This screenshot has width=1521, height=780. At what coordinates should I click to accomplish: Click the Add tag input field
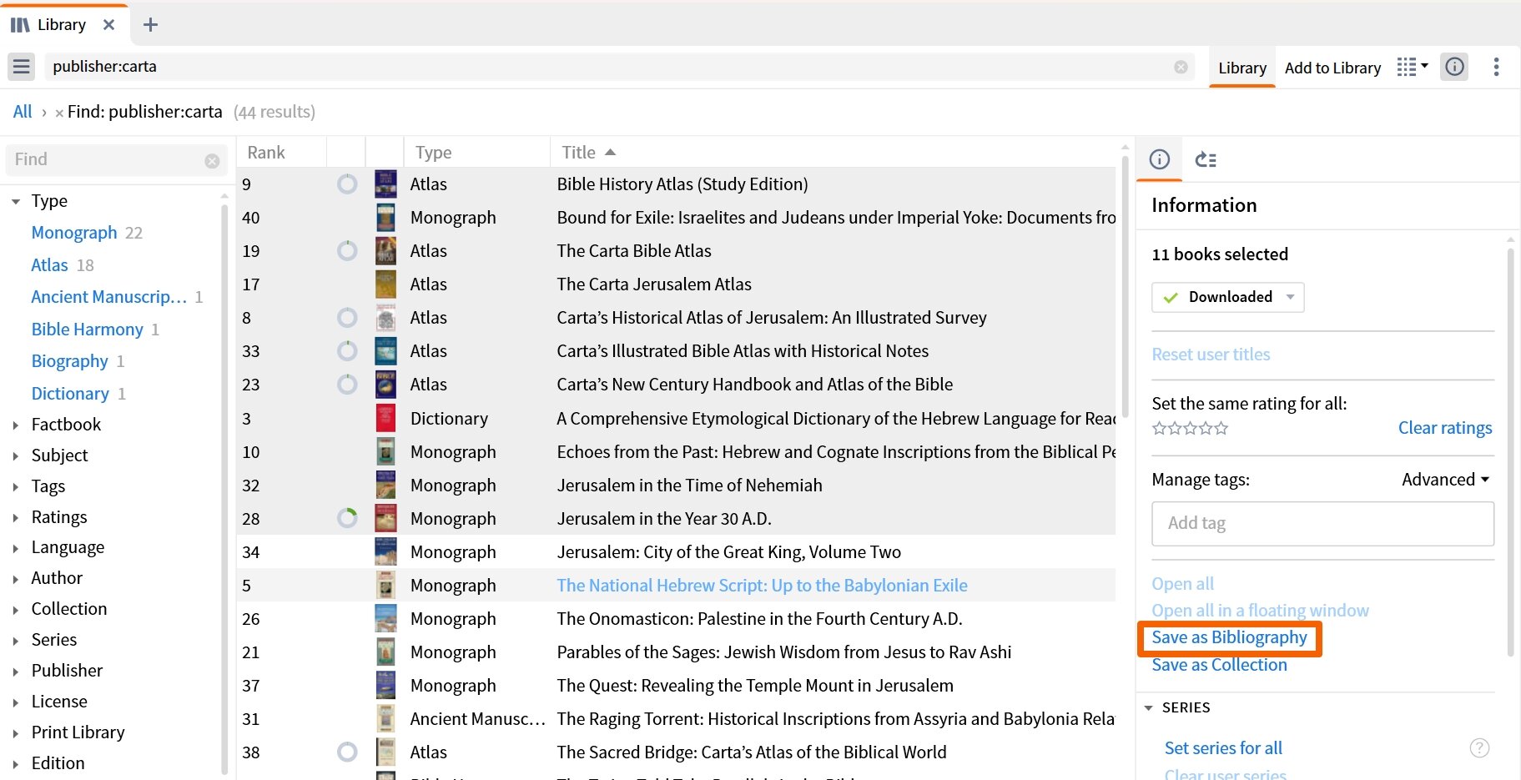[x=1322, y=524]
